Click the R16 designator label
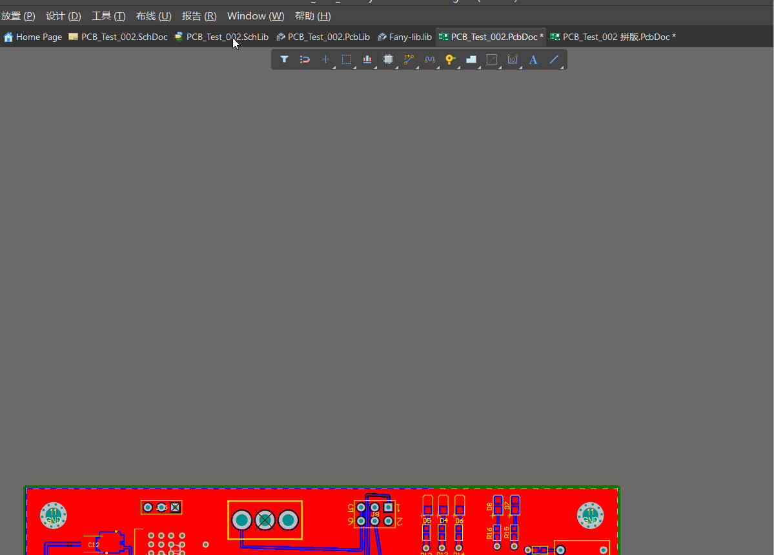Viewport: 774px width, 555px height. [x=490, y=533]
